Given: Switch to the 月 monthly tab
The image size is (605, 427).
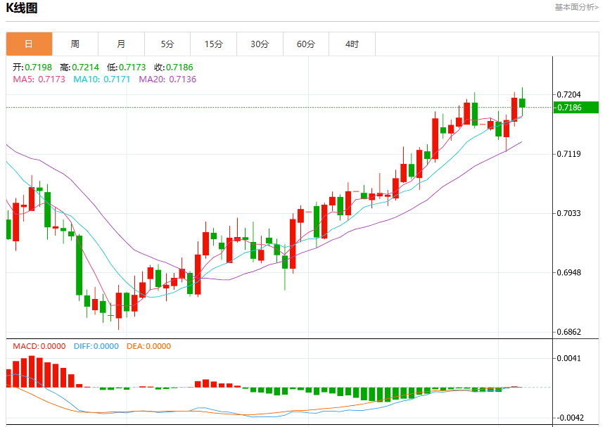Looking at the screenshot, I should [121, 44].
